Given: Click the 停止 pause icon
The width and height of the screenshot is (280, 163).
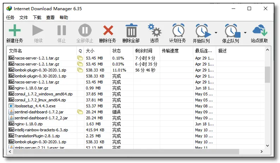Looking at the screenshot, I should click(62, 30).
